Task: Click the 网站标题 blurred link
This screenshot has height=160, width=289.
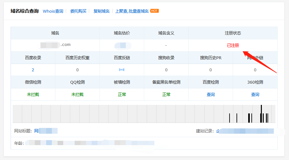Action: tap(46, 131)
